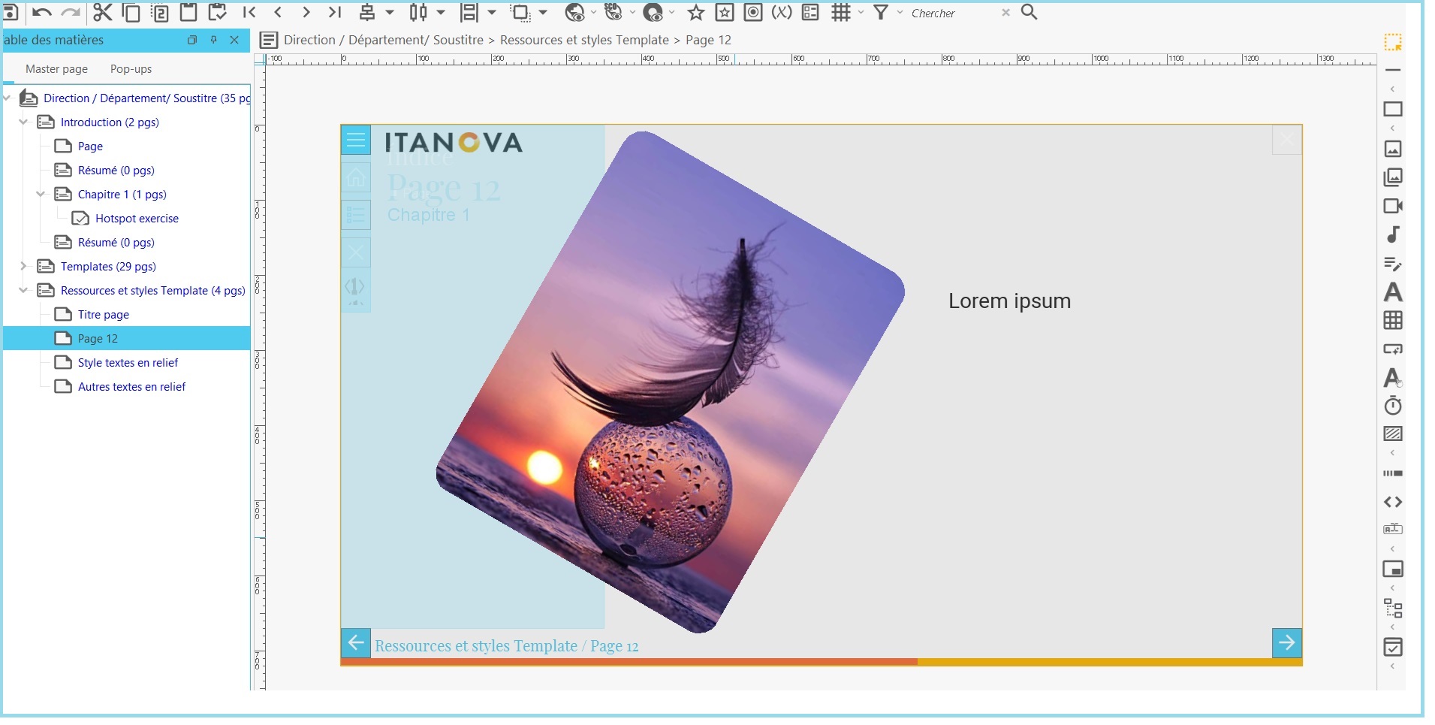Insert a table using the grid icon
The width and height of the screenshot is (1435, 725).
(1393, 320)
